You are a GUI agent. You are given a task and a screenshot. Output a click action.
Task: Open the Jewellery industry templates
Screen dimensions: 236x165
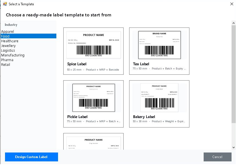(x=28, y=46)
